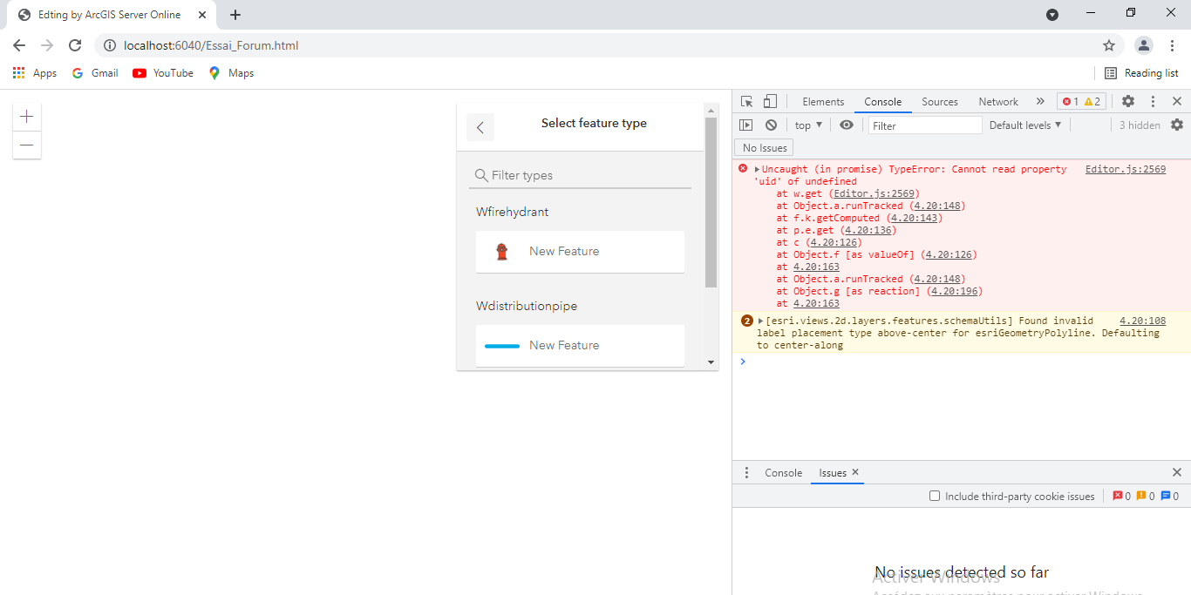Close the bottom drawer
The height and width of the screenshot is (595, 1191).
pos(1176,473)
